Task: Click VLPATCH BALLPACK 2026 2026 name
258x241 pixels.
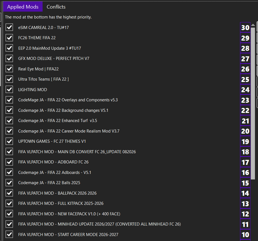Action: (x=57, y=193)
